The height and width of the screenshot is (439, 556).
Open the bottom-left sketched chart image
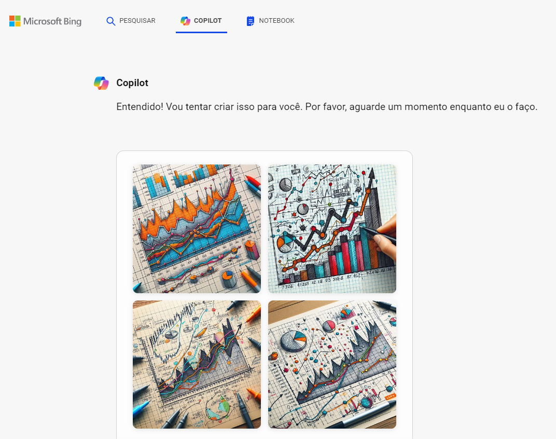[x=197, y=364]
